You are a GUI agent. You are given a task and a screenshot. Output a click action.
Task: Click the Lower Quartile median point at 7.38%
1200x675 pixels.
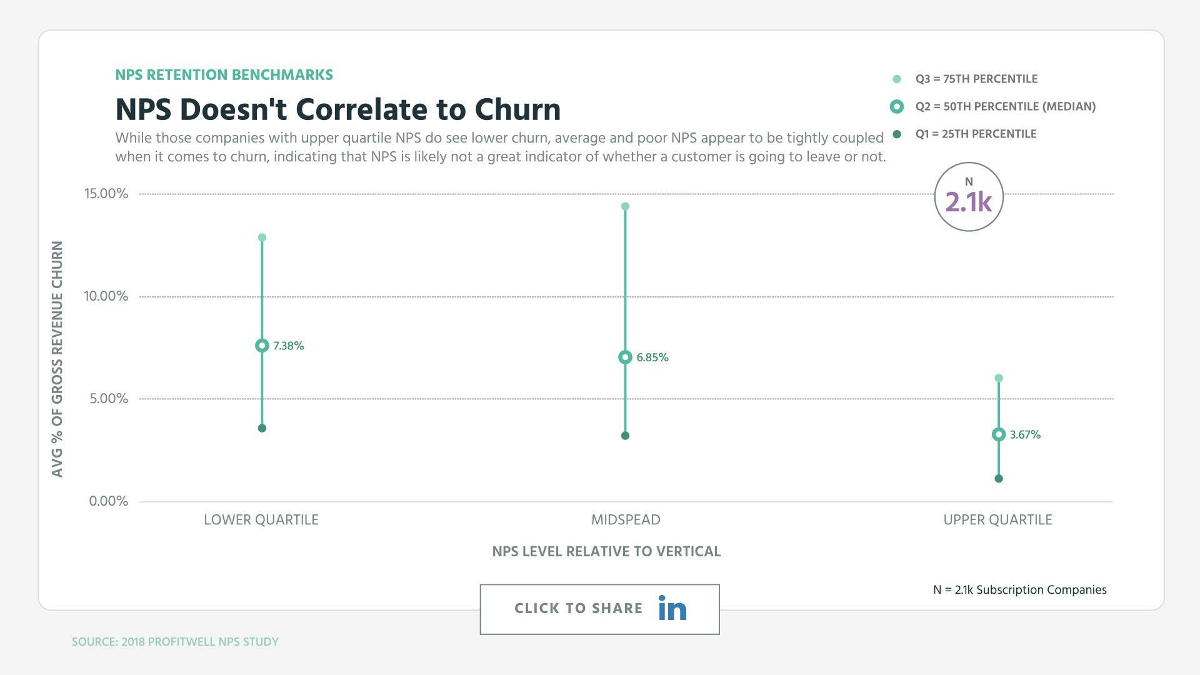pyautogui.click(x=261, y=345)
